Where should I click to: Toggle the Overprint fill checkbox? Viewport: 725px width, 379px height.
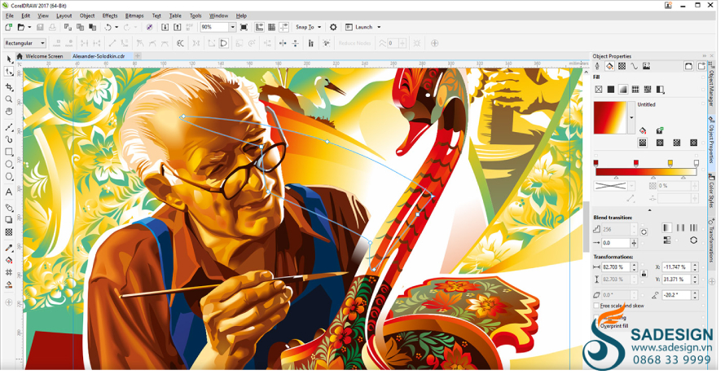pyautogui.click(x=596, y=326)
